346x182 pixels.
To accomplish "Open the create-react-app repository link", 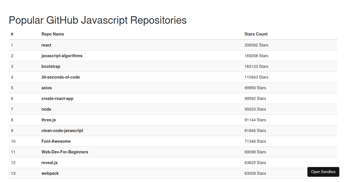I will tap(57, 99).
